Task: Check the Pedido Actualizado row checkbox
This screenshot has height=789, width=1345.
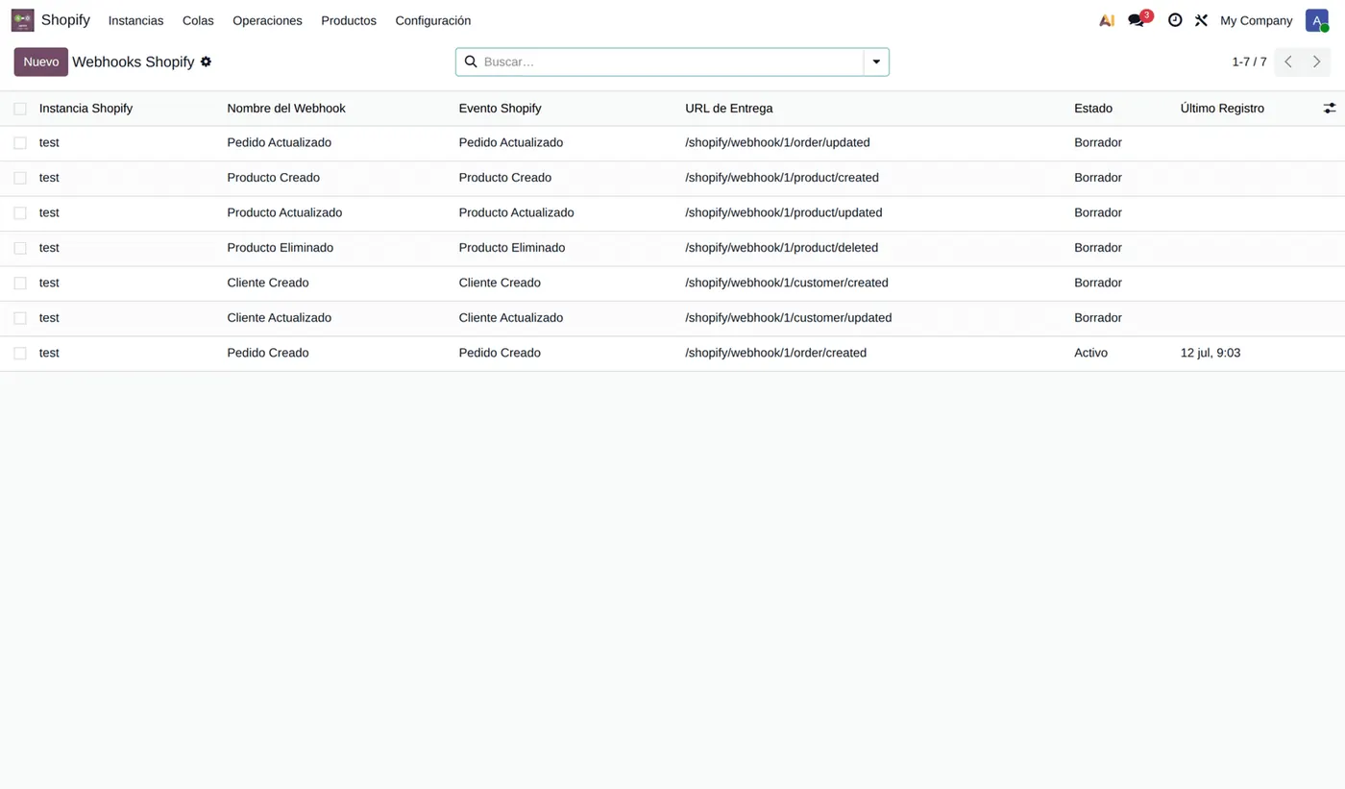Action: pyautogui.click(x=20, y=142)
